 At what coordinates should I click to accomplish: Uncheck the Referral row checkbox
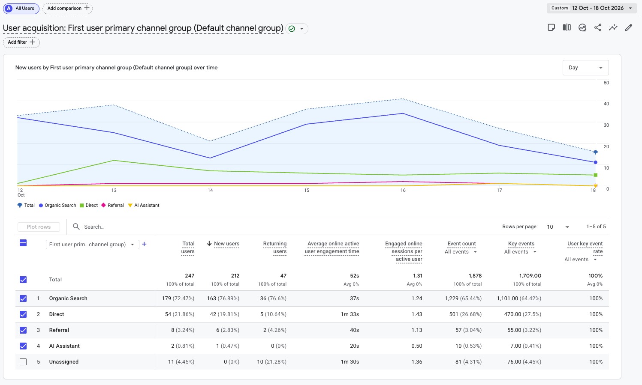[23, 330]
